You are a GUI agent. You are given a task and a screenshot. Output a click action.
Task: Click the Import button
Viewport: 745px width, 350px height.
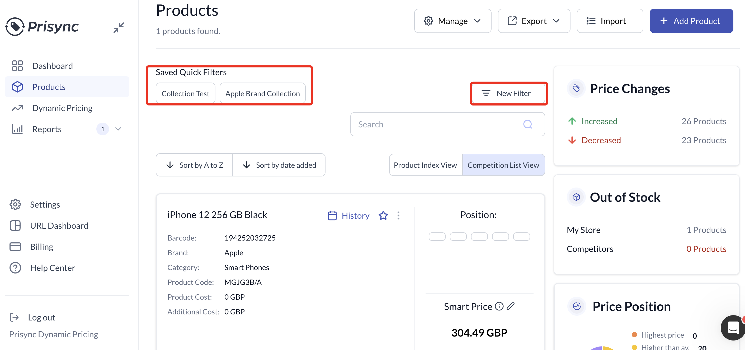610,21
